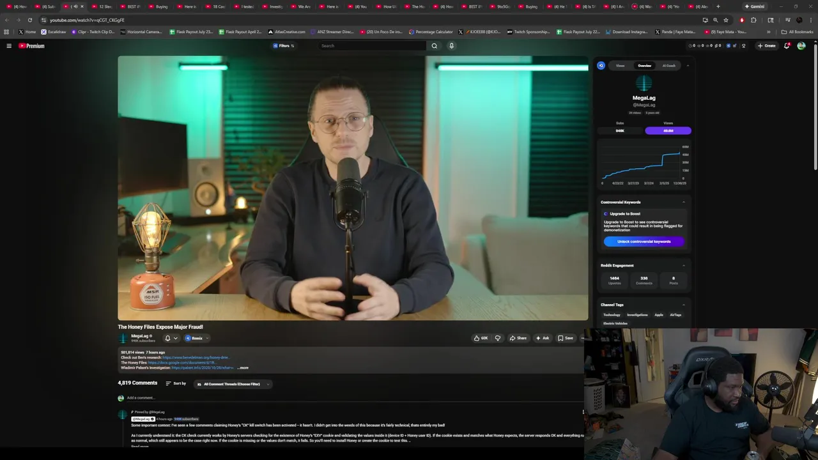Open the subscription bell dropdown
Viewport: 818px width, 460px height.
click(171, 338)
